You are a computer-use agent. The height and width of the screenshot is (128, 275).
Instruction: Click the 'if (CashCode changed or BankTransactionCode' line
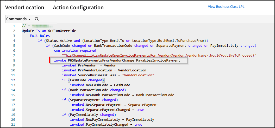click(x=151, y=46)
